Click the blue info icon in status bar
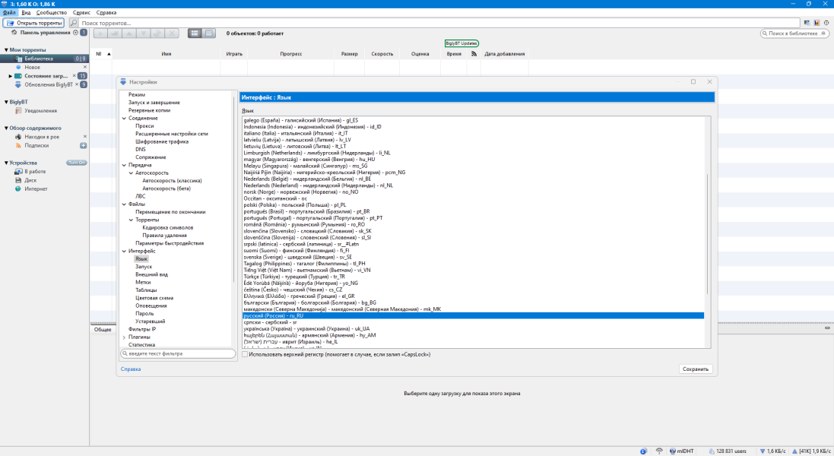This screenshot has width=834, height=456. coord(643,451)
